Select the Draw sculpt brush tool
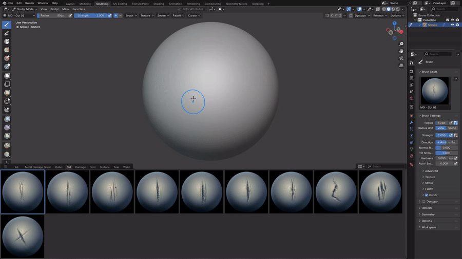Image resolution: width=462 pixels, height=259 pixels. 7,25
